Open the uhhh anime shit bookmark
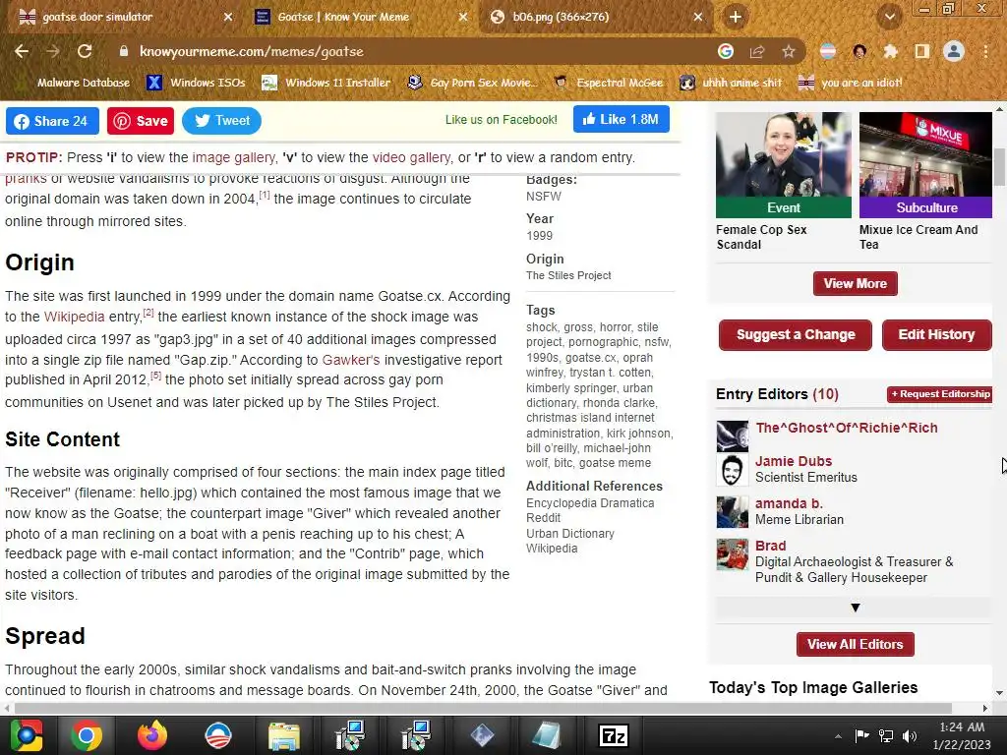Viewport: 1007px width, 755px height. (732, 83)
